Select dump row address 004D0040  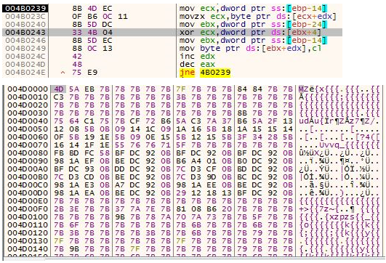28,121
